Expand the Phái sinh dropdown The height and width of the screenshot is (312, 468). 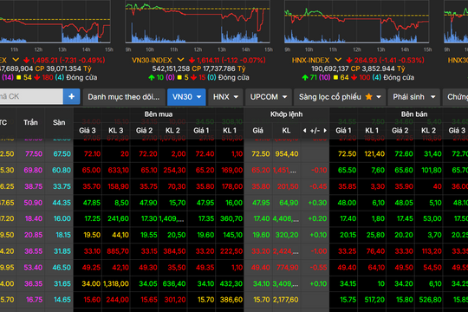[x=414, y=97]
